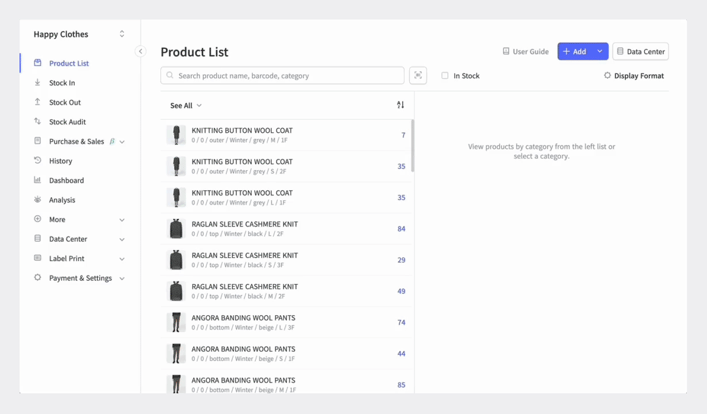Viewport: 707px width, 414px height.
Task: Enable the In Stock checkbox
Action: pyautogui.click(x=444, y=75)
